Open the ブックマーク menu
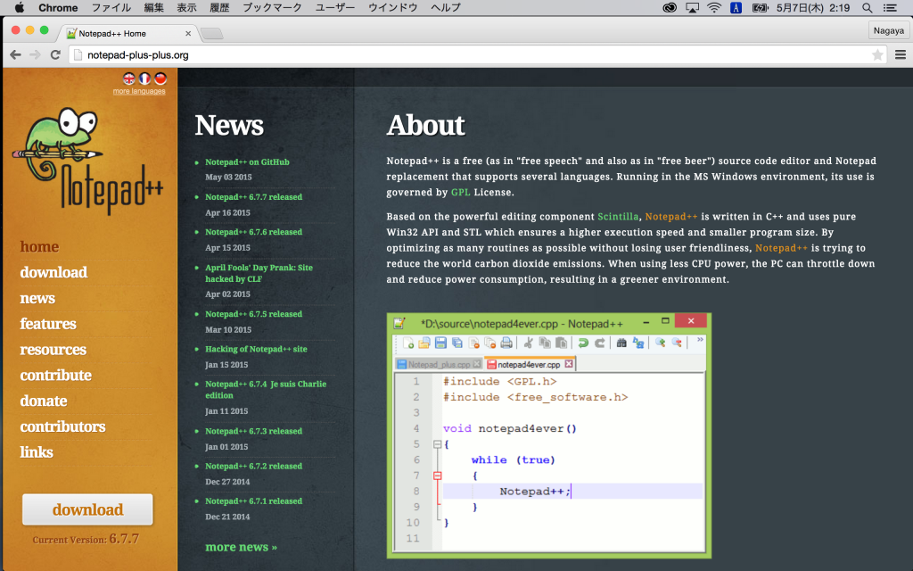Screen dimensions: 913x571 click(272, 7)
